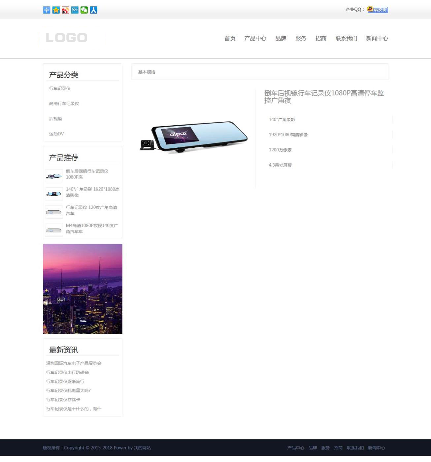Share to Qzone star icon
The height and width of the screenshot is (462, 431).
point(56,10)
